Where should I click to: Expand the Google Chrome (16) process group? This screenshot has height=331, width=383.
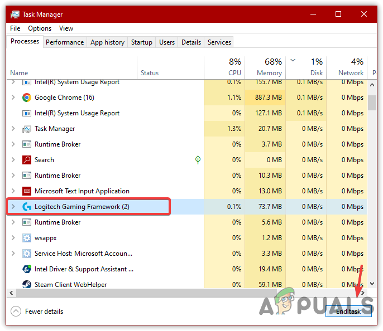(x=13, y=98)
